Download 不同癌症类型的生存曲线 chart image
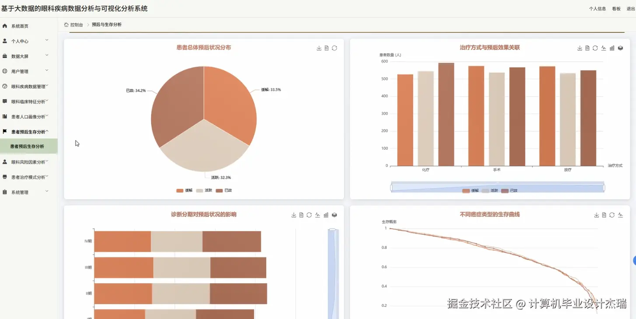 [596, 215]
